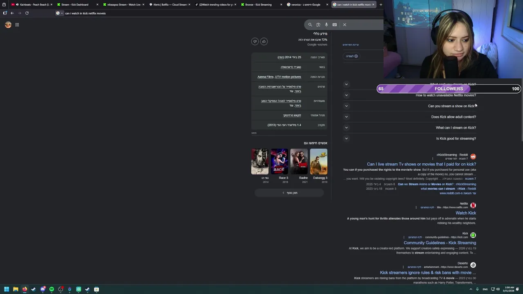
Task: Click the magnifier search icon in search box
Action: [x=310, y=25]
